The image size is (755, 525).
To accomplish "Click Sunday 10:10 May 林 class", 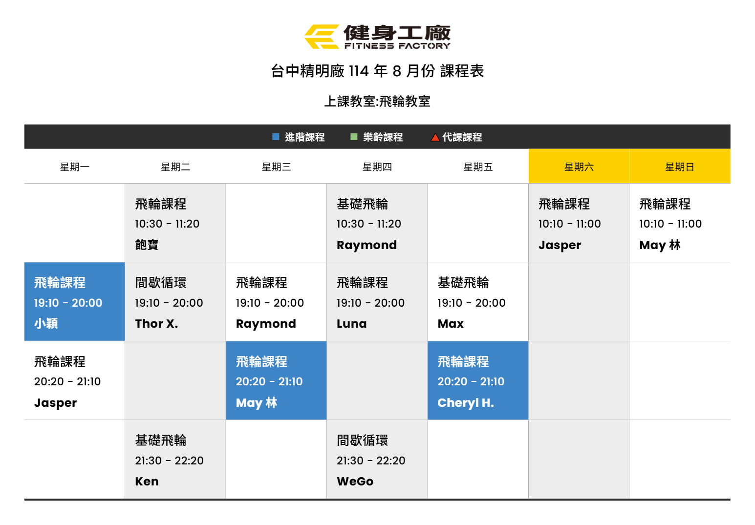I will (x=679, y=223).
